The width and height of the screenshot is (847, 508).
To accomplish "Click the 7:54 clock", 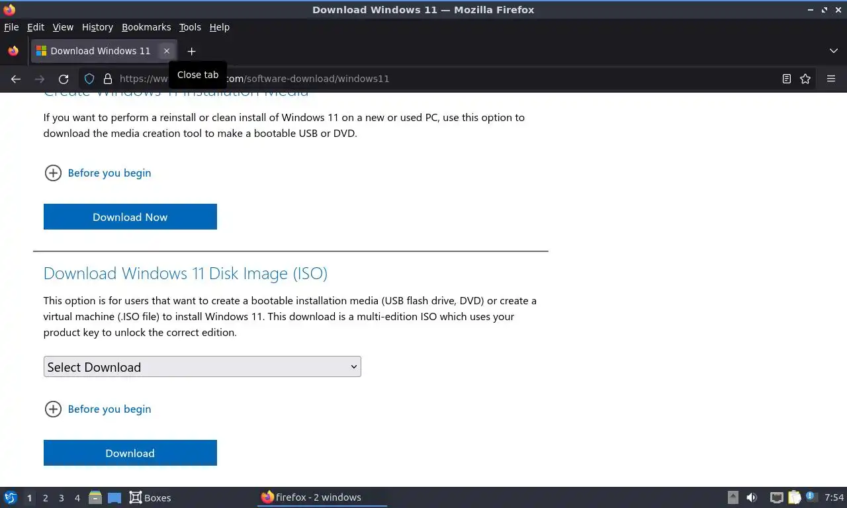I will click(x=834, y=497).
